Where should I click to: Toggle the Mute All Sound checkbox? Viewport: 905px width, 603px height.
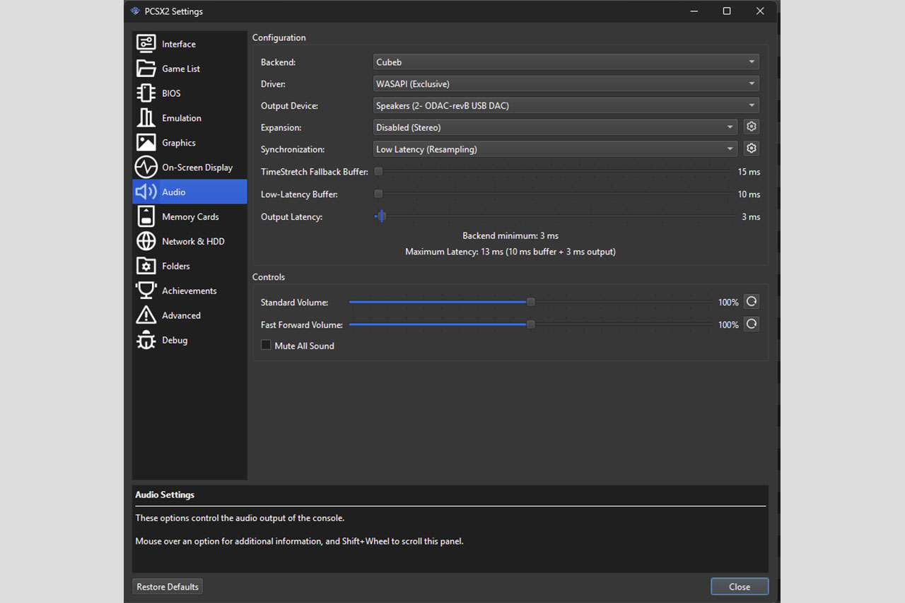tap(266, 346)
